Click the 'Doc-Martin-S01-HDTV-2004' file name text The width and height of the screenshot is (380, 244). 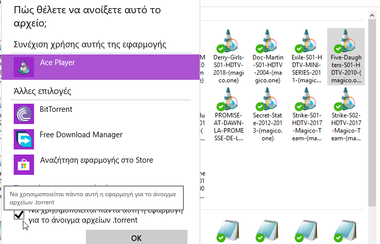pos(268,69)
